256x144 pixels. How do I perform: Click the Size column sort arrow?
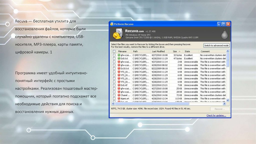coord(179,51)
